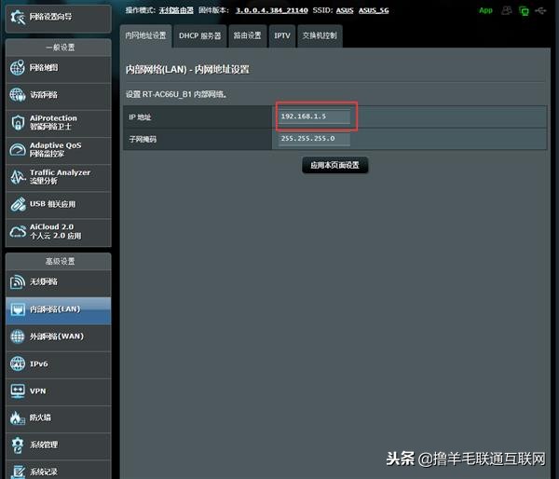This screenshot has width=559, height=479.
Task: Click the 无线网络 wireless icon
Action: 18,281
